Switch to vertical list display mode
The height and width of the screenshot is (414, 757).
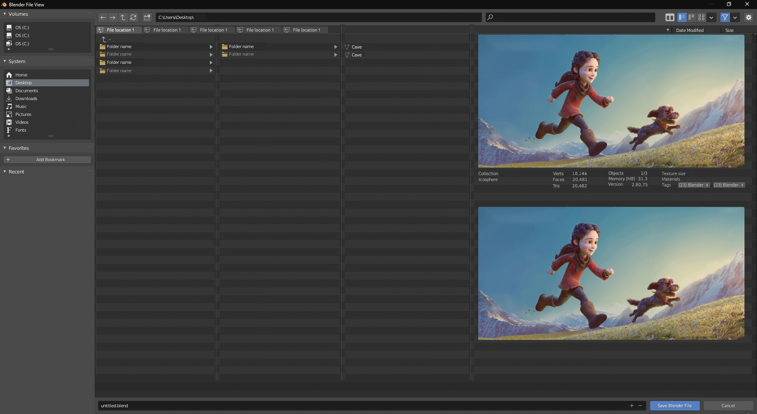[x=682, y=17]
